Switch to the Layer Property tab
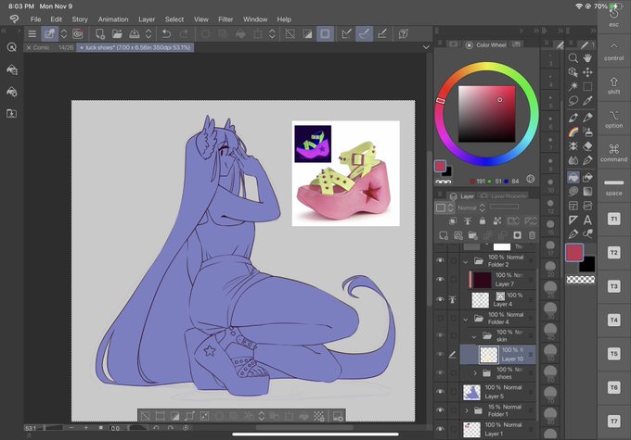The image size is (631, 440). click(504, 196)
